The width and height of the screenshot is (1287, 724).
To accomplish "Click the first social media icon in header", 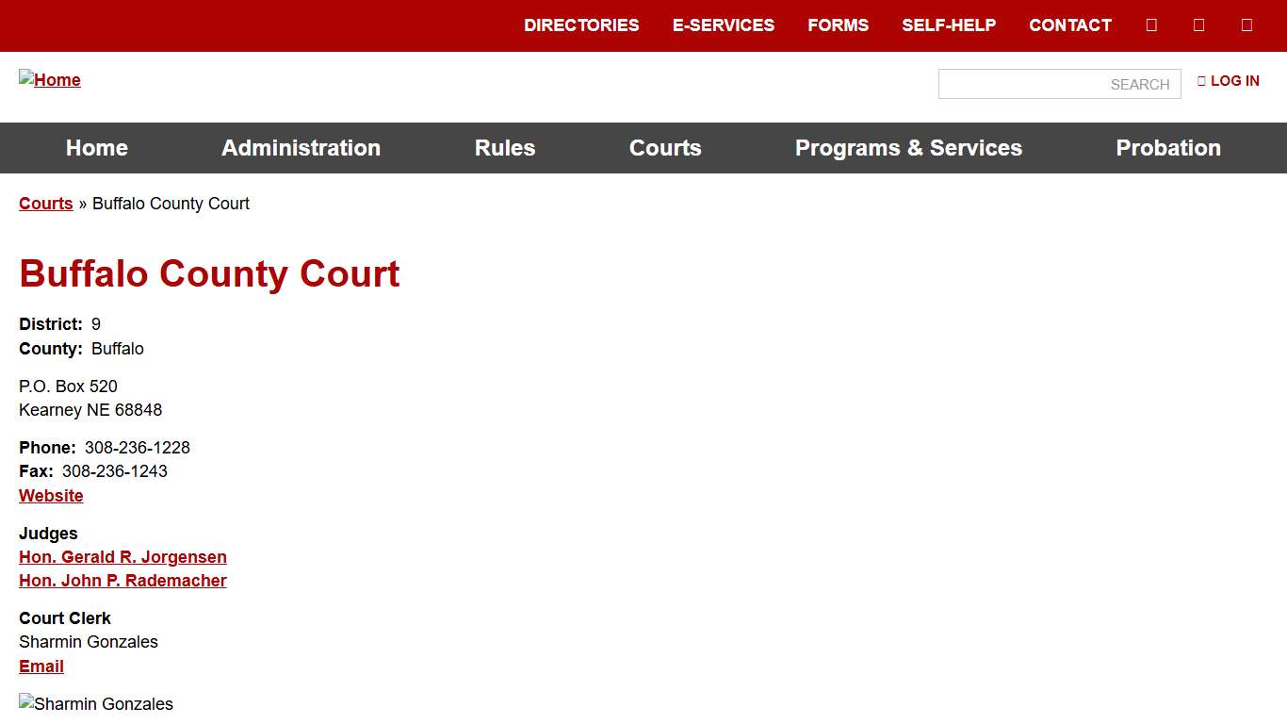I will pyautogui.click(x=1151, y=25).
